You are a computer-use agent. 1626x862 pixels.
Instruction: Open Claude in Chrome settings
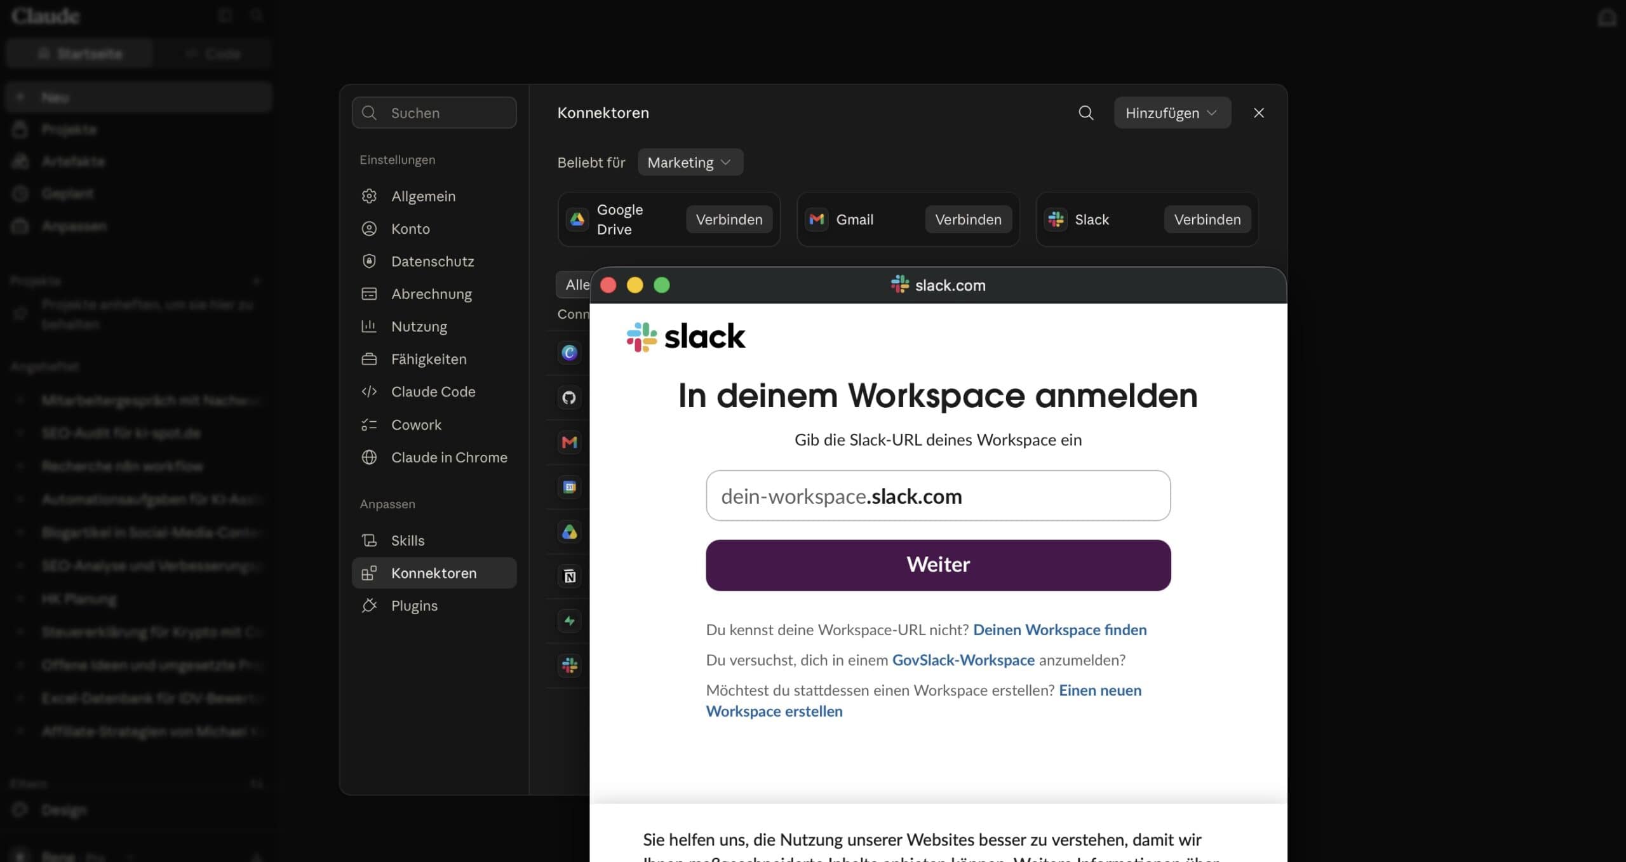434,457
